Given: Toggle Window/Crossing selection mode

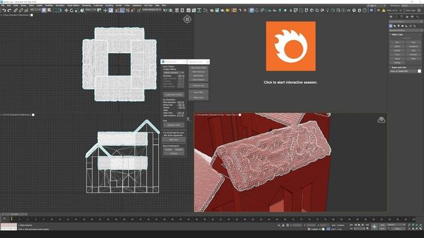Looking at the screenshot, I should (x=60, y=11).
